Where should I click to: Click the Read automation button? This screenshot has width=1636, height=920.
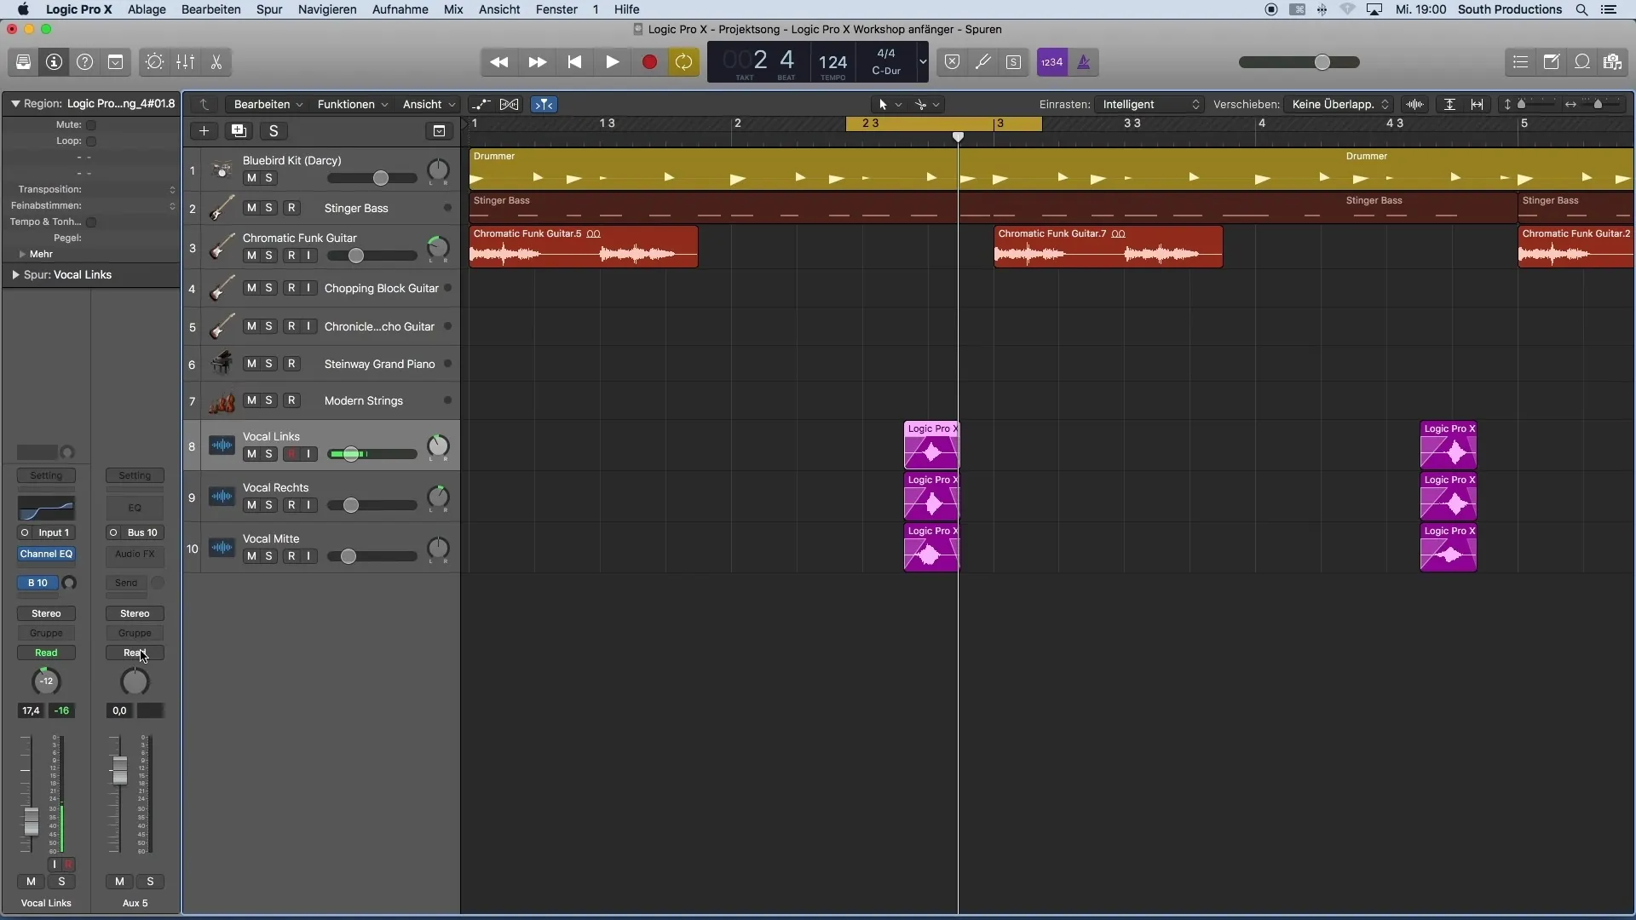coord(46,653)
